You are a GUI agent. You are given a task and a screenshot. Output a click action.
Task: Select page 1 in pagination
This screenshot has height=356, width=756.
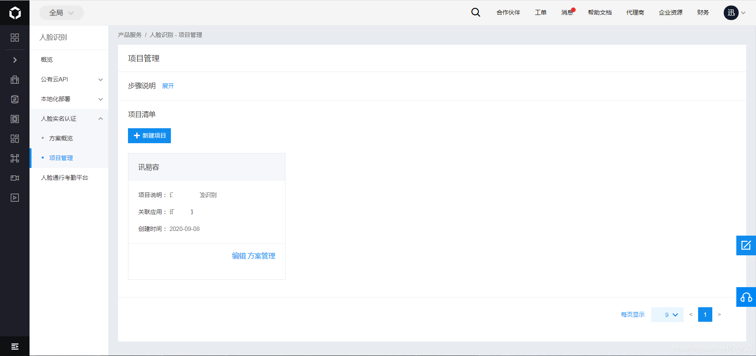(705, 315)
